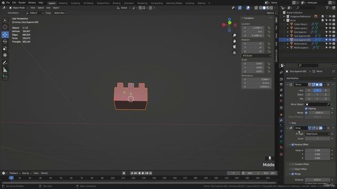The height and width of the screenshot is (189, 337).
Task: Click the Blender logo icon
Action: point(3,3)
